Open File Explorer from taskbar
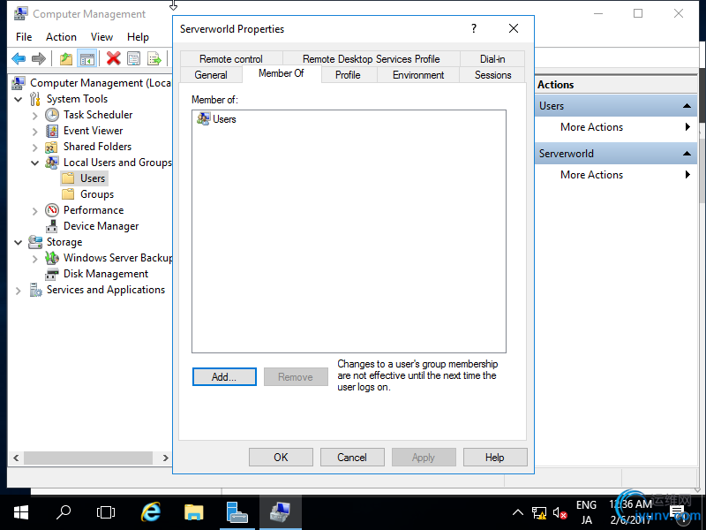The image size is (706, 530). coord(194,512)
